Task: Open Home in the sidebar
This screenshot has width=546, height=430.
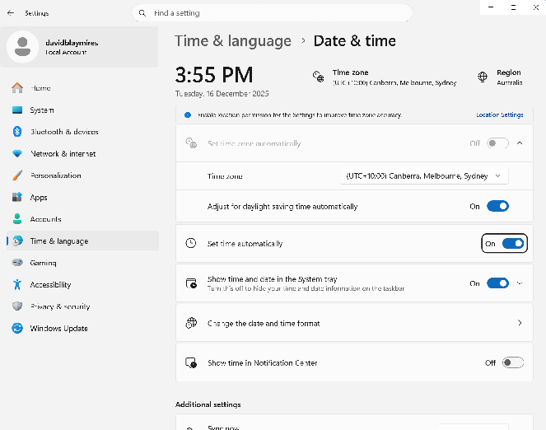Action: [x=82, y=88]
